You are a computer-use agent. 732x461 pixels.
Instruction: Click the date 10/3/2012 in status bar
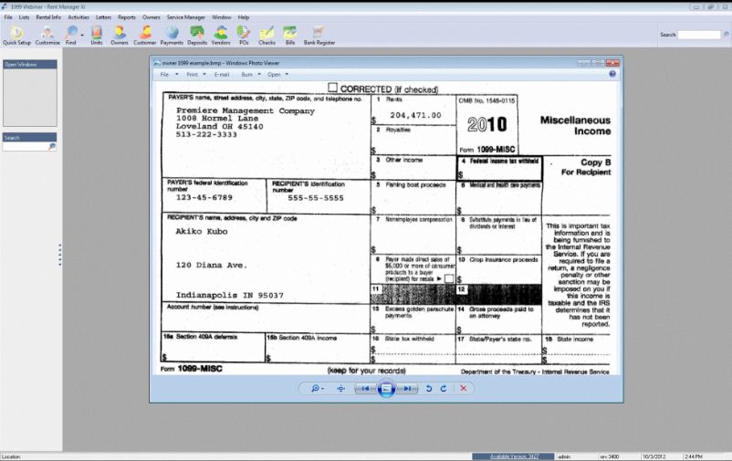click(x=655, y=456)
